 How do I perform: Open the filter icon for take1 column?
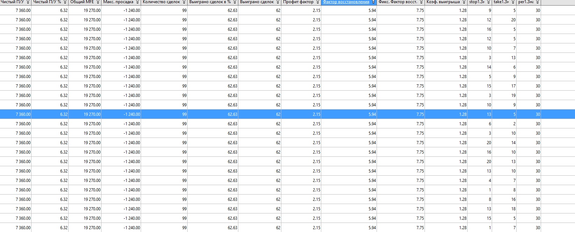click(x=513, y=2)
